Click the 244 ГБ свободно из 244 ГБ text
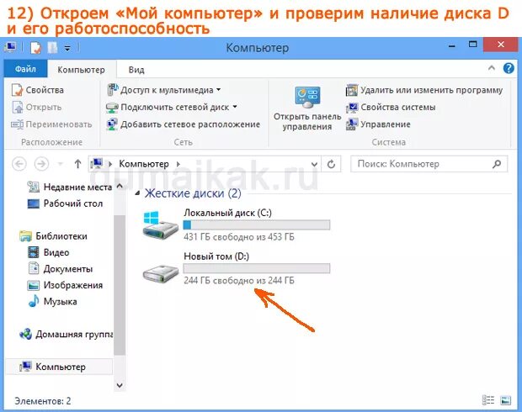Image resolution: width=522 pixels, height=412 pixels. [239, 281]
